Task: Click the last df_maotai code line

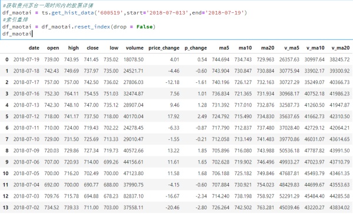Action: [x=17, y=34]
